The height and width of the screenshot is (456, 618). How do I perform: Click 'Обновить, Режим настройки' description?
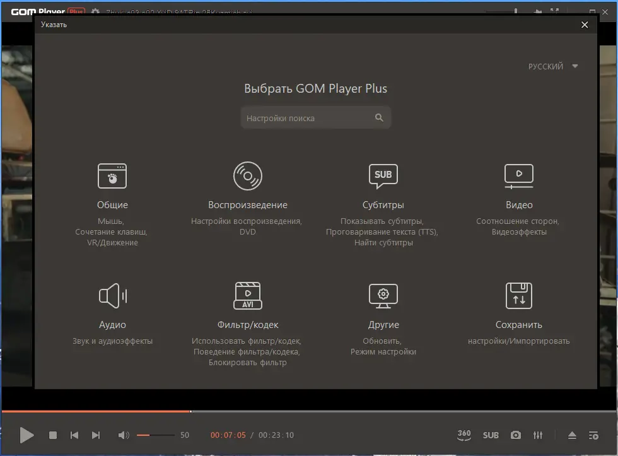coord(383,346)
